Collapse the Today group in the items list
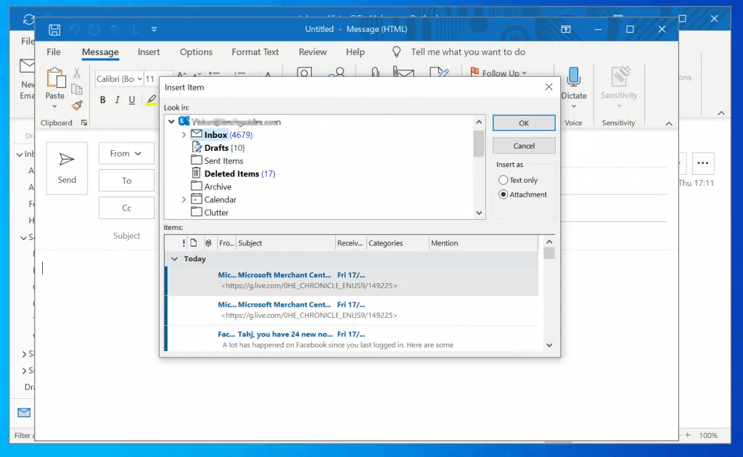This screenshot has width=743, height=457. (174, 258)
